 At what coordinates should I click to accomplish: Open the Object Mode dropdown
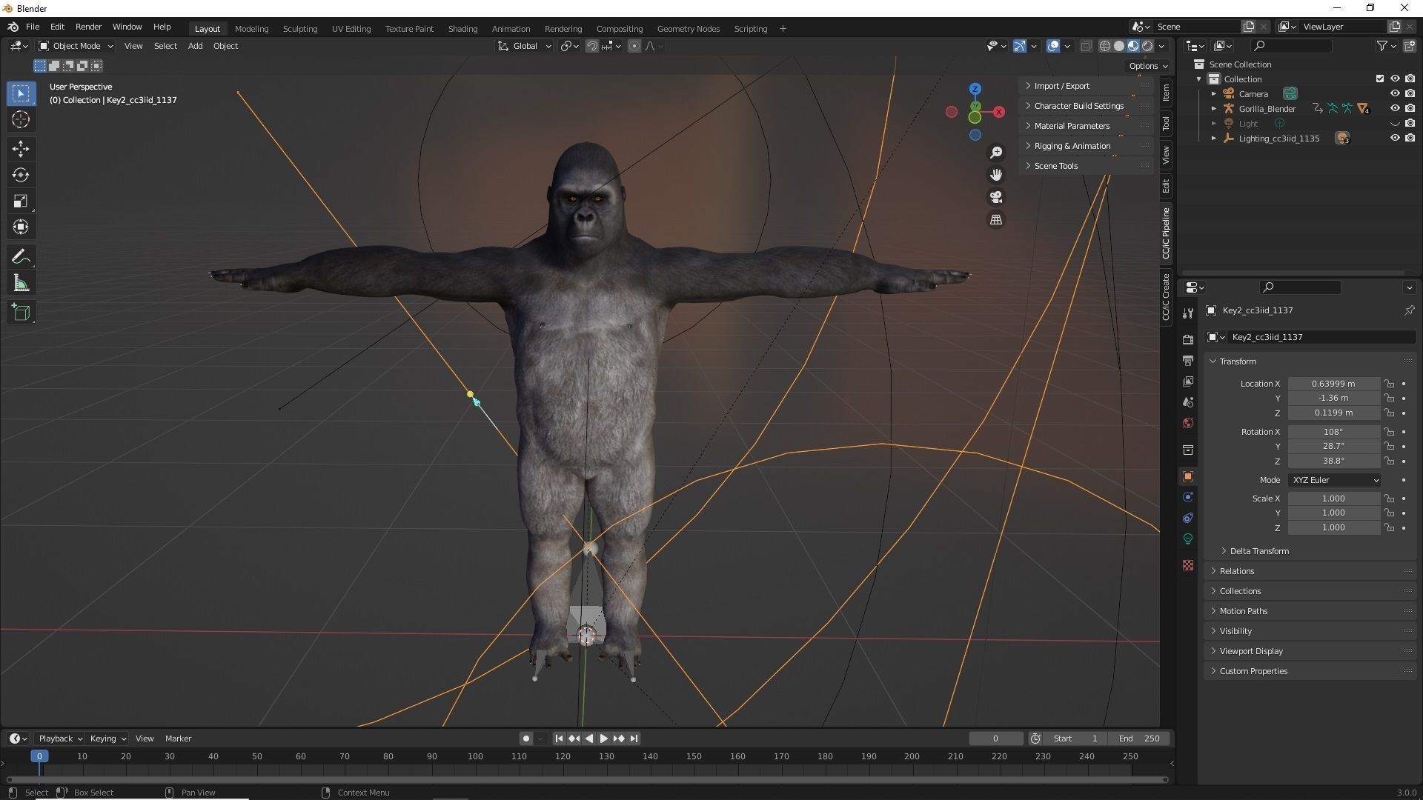76,46
